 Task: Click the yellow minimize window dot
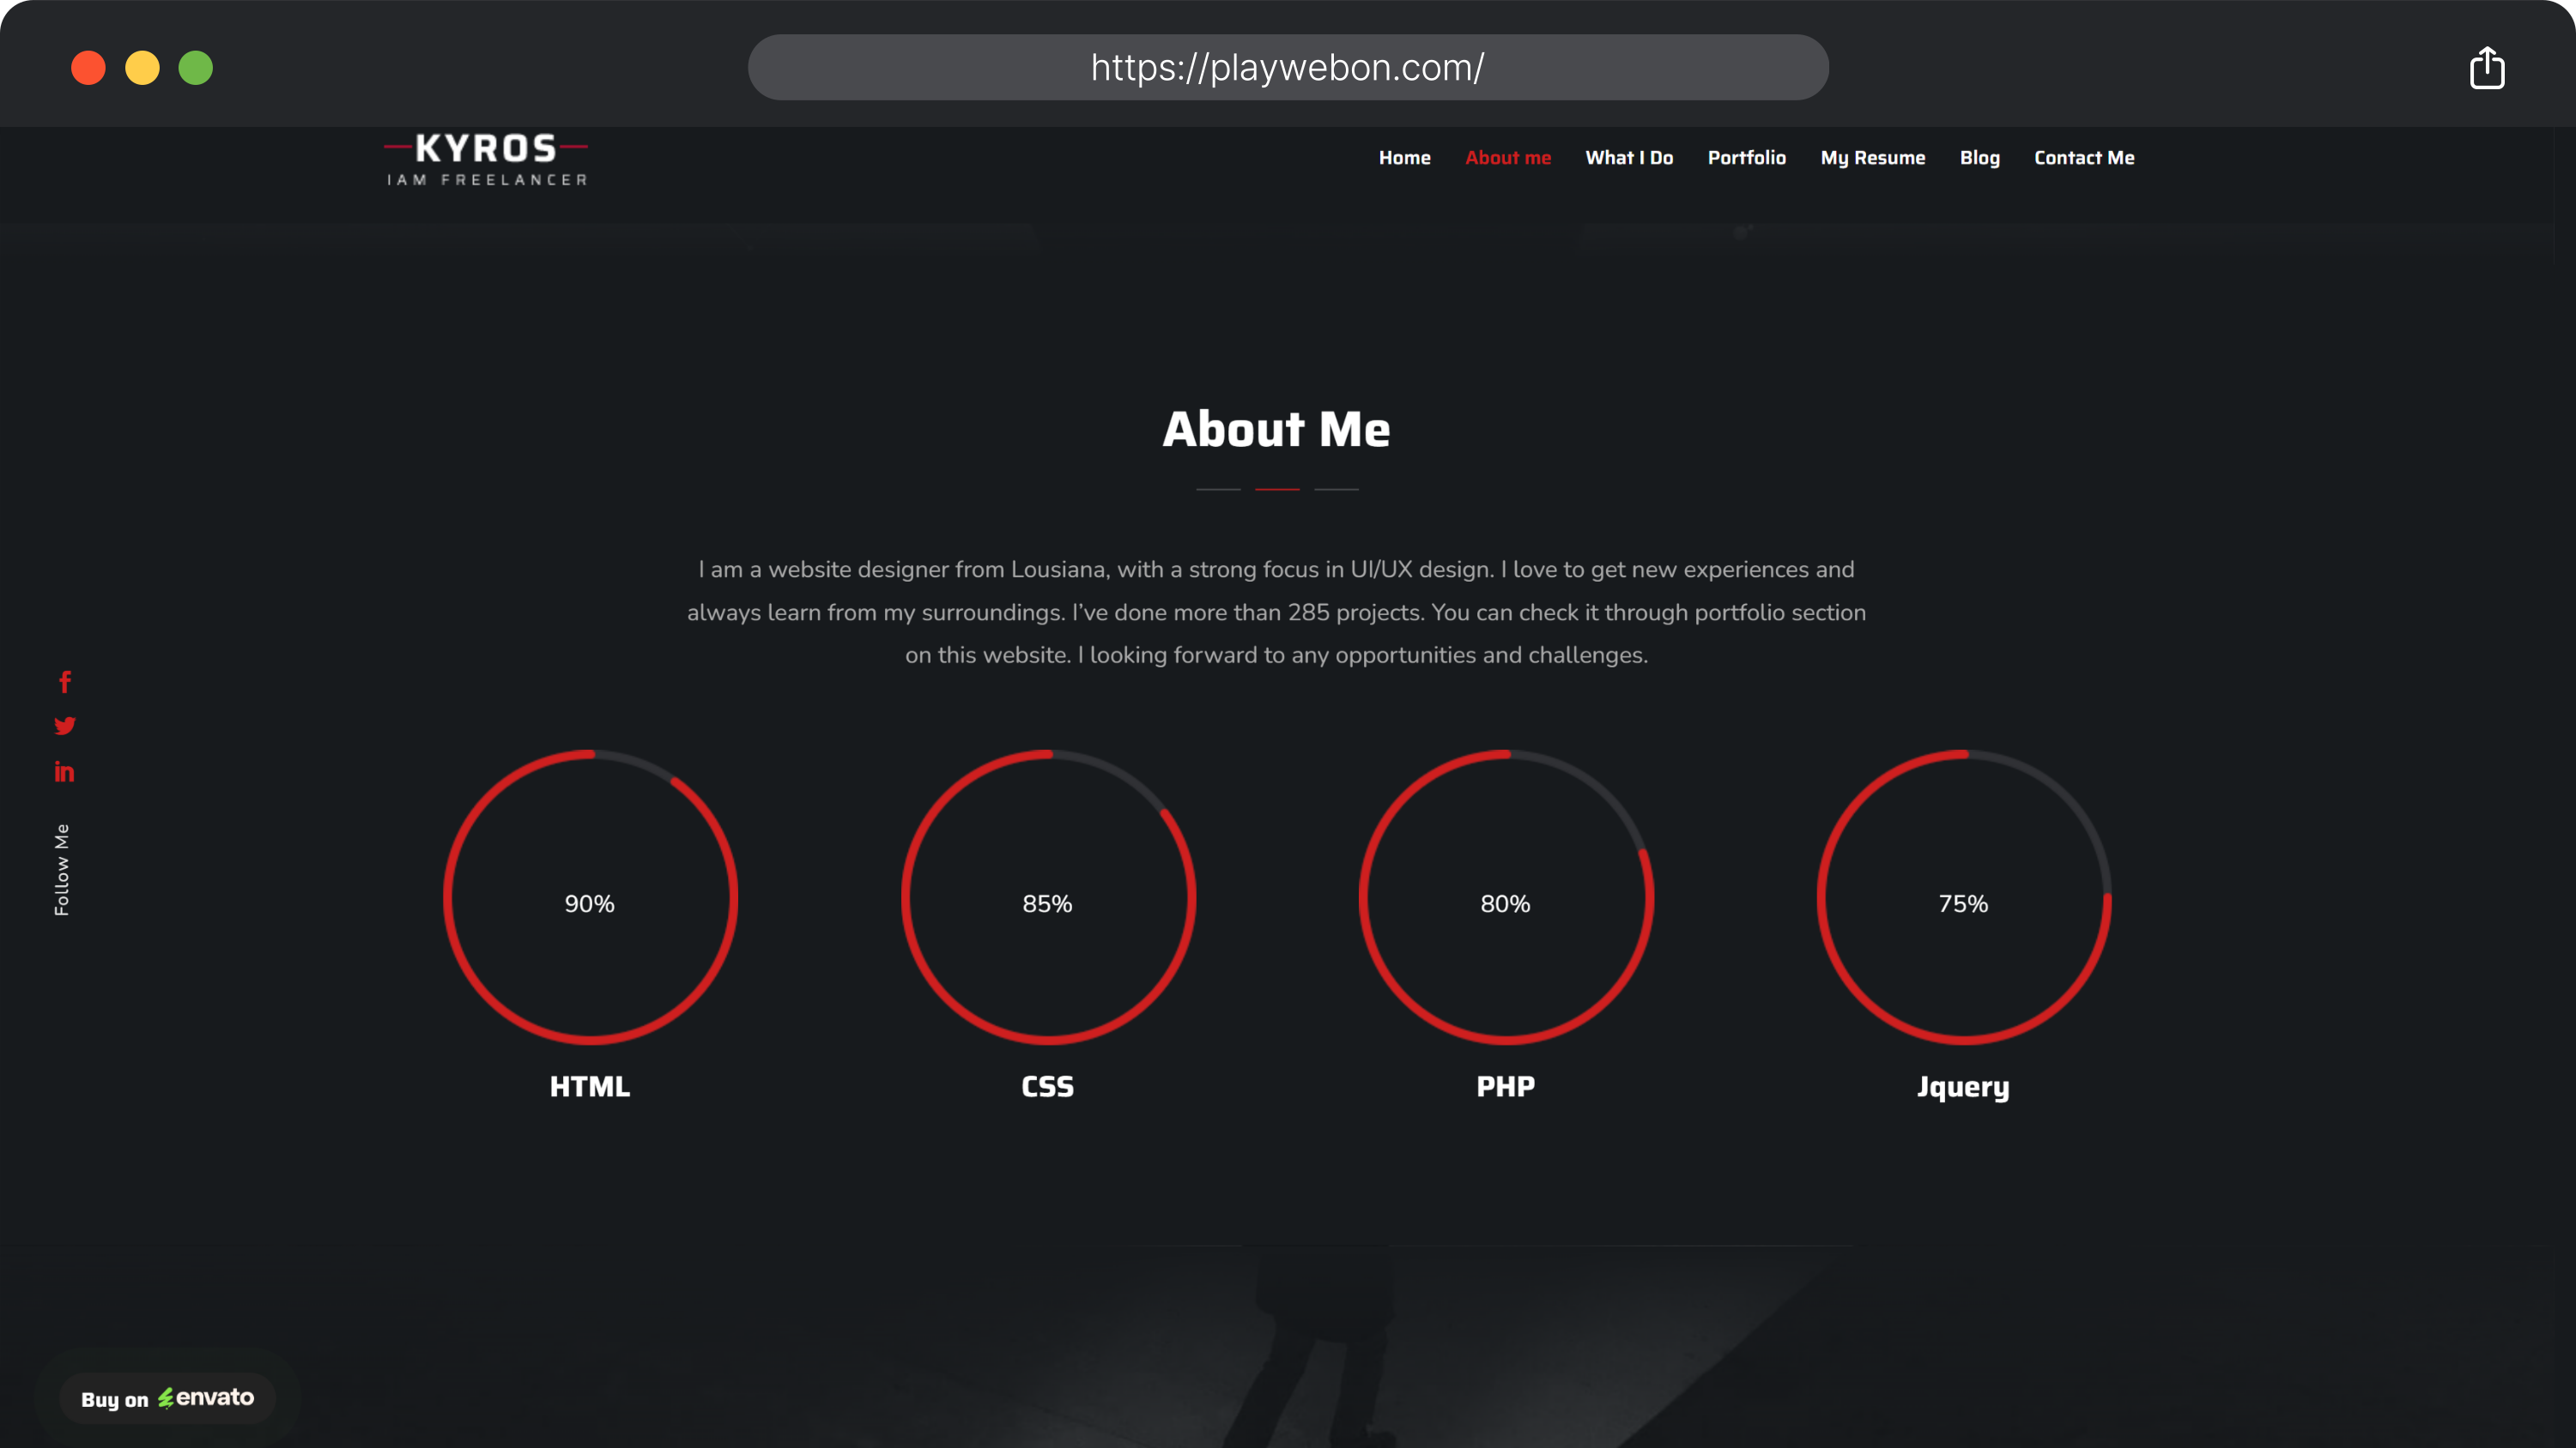pos(142,68)
